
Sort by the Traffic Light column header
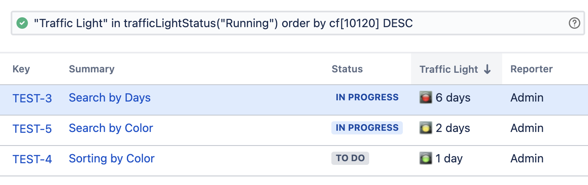[448, 69]
